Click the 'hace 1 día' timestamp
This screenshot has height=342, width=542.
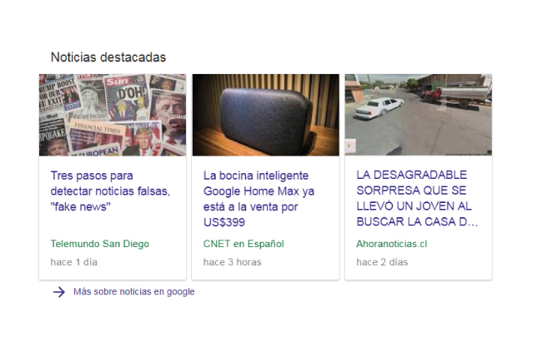pyautogui.click(x=74, y=262)
